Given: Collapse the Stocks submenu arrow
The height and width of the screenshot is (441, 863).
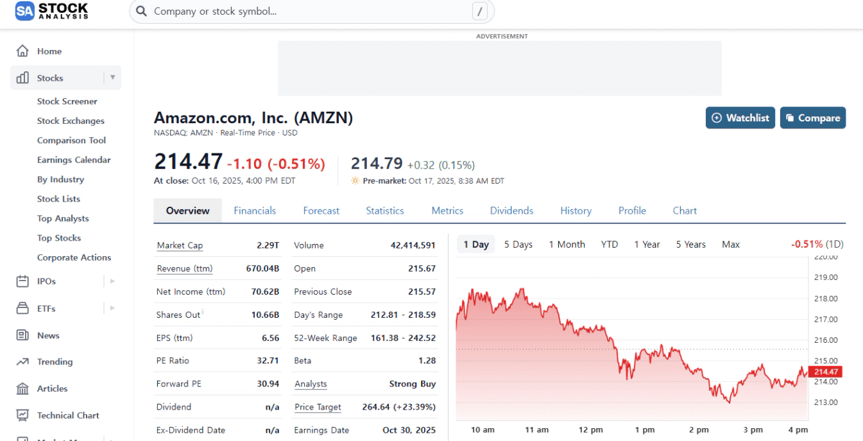Looking at the screenshot, I should click(112, 78).
